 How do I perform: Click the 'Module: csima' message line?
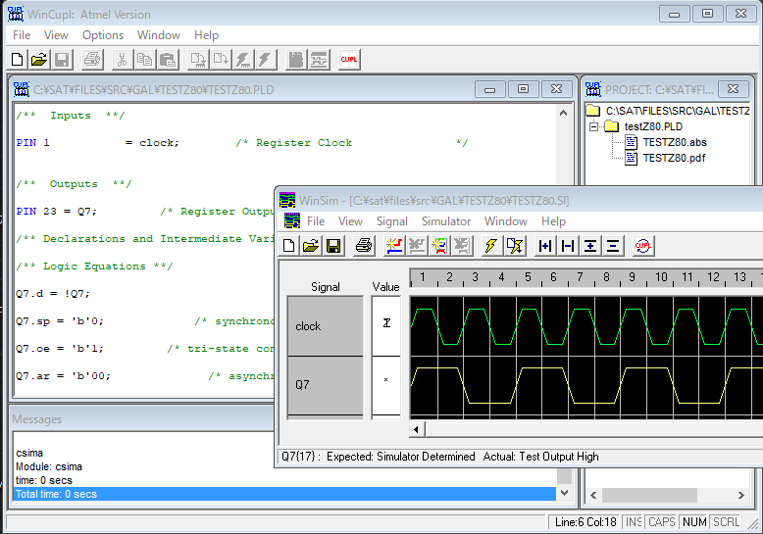click(49, 466)
